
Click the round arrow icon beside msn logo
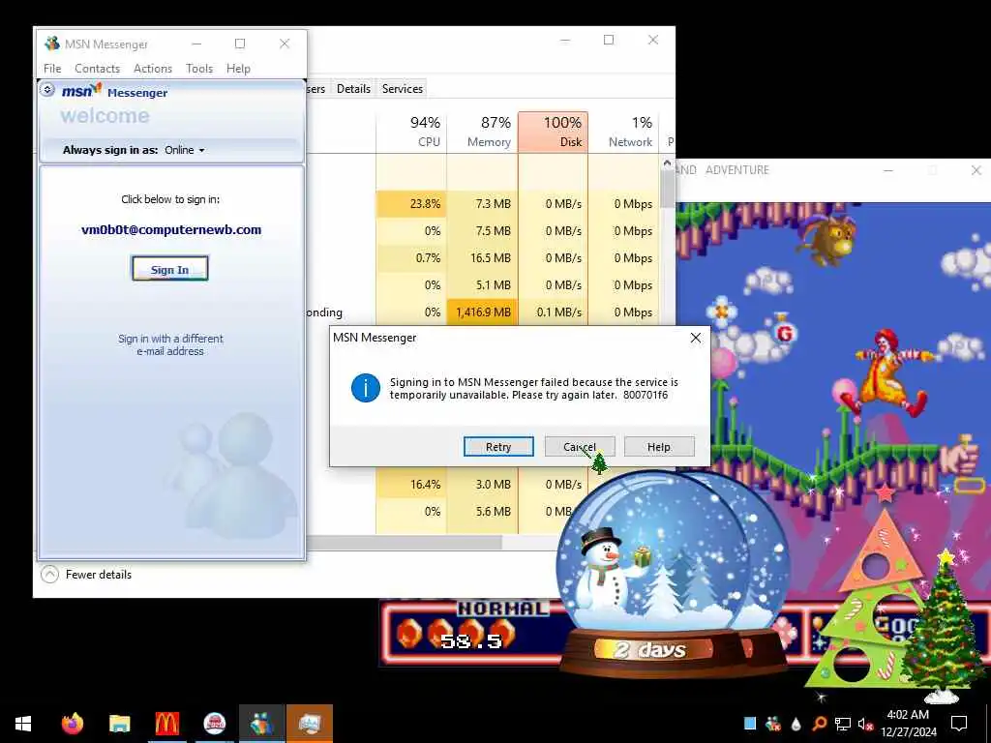pos(47,90)
